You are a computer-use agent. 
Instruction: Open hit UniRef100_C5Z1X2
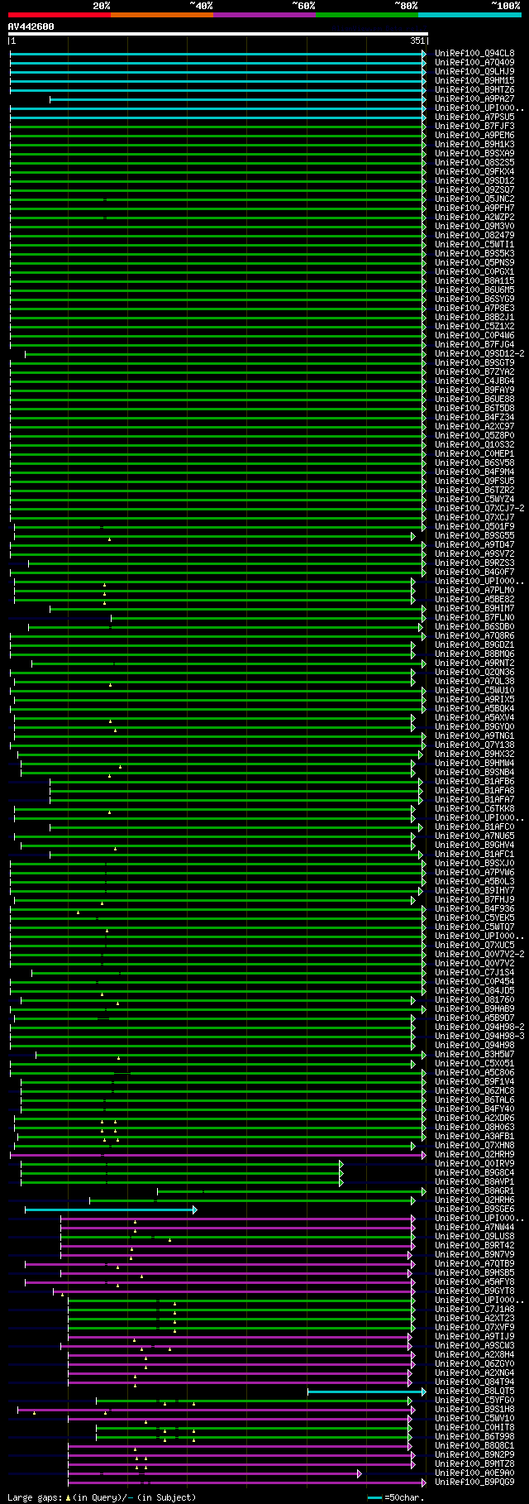click(474, 327)
